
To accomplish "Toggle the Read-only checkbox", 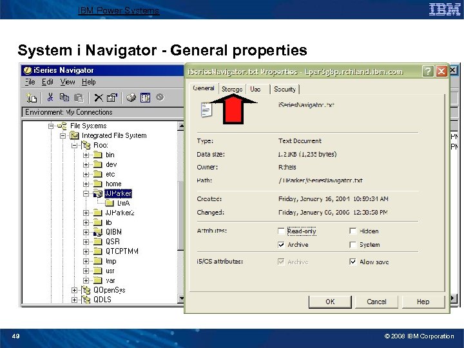I will (x=281, y=231).
